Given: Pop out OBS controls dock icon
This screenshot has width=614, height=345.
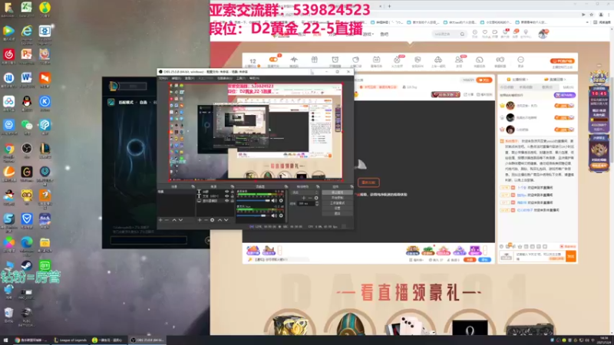Looking at the screenshot, I should (352, 186).
